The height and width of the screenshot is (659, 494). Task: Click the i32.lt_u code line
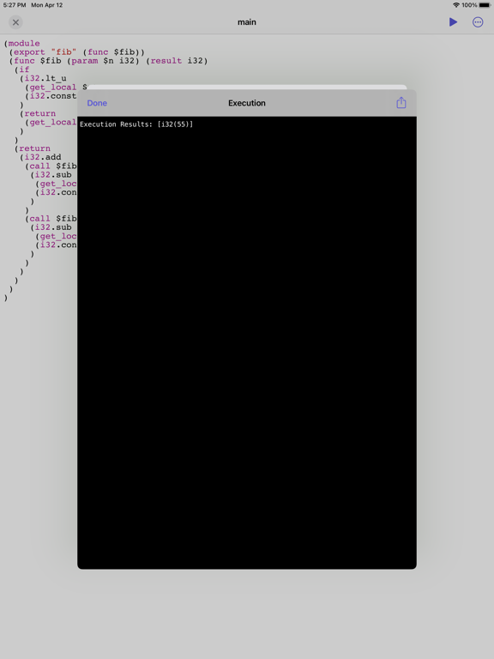[x=43, y=79]
